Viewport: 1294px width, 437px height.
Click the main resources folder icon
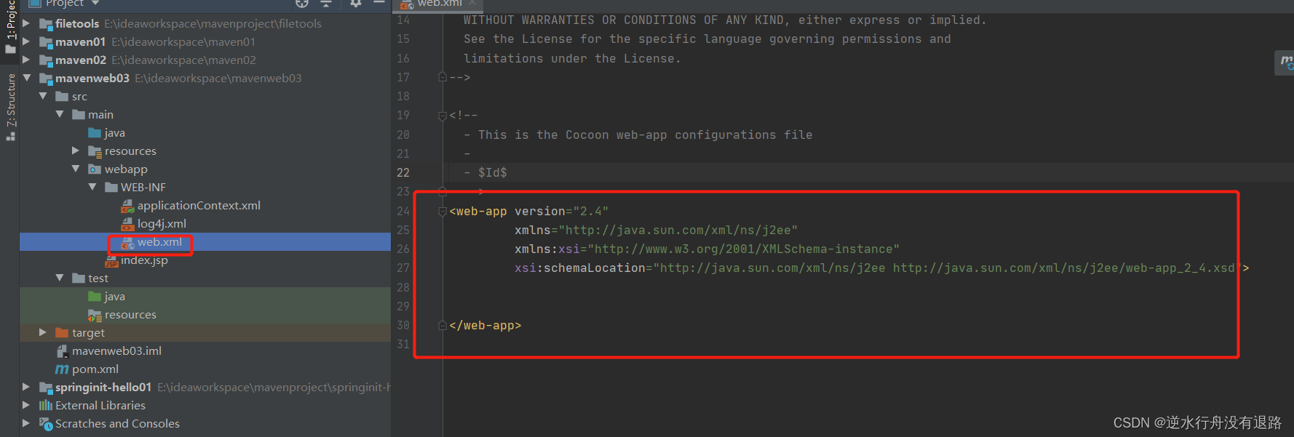point(95,151)
